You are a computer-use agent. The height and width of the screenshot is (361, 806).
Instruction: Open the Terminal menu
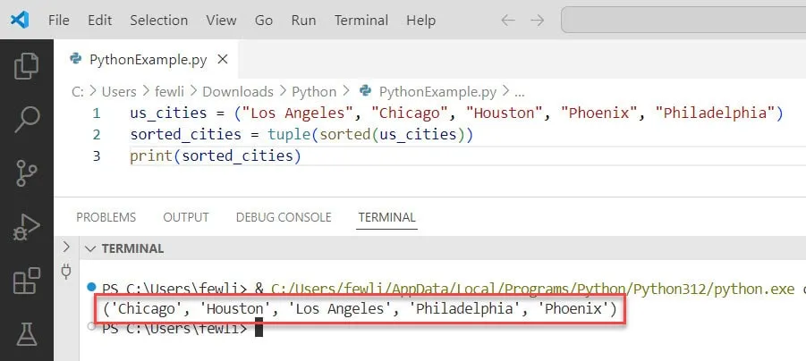click(x=361, y=20)
